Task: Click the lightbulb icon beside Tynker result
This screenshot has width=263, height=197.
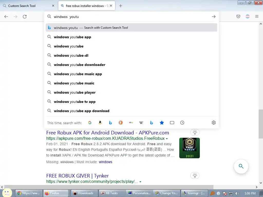Action: (195, 175)
